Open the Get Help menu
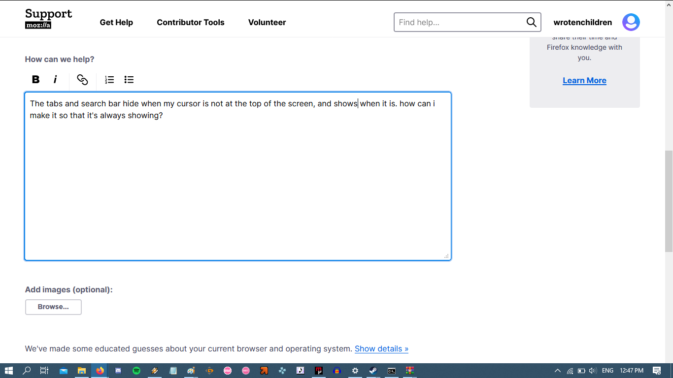 pos(116,22)
